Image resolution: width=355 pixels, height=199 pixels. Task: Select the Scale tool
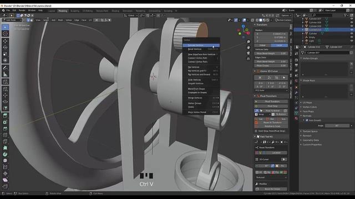[5, 54]
